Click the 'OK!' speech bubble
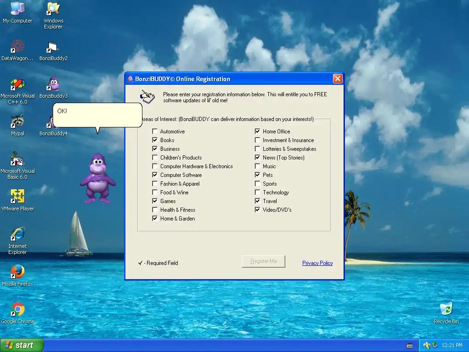The height and width of the screenshot is (352, 469). coord(98,115)
